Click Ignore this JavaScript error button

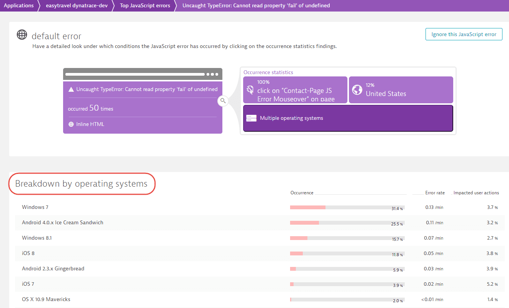click(464, 34)
